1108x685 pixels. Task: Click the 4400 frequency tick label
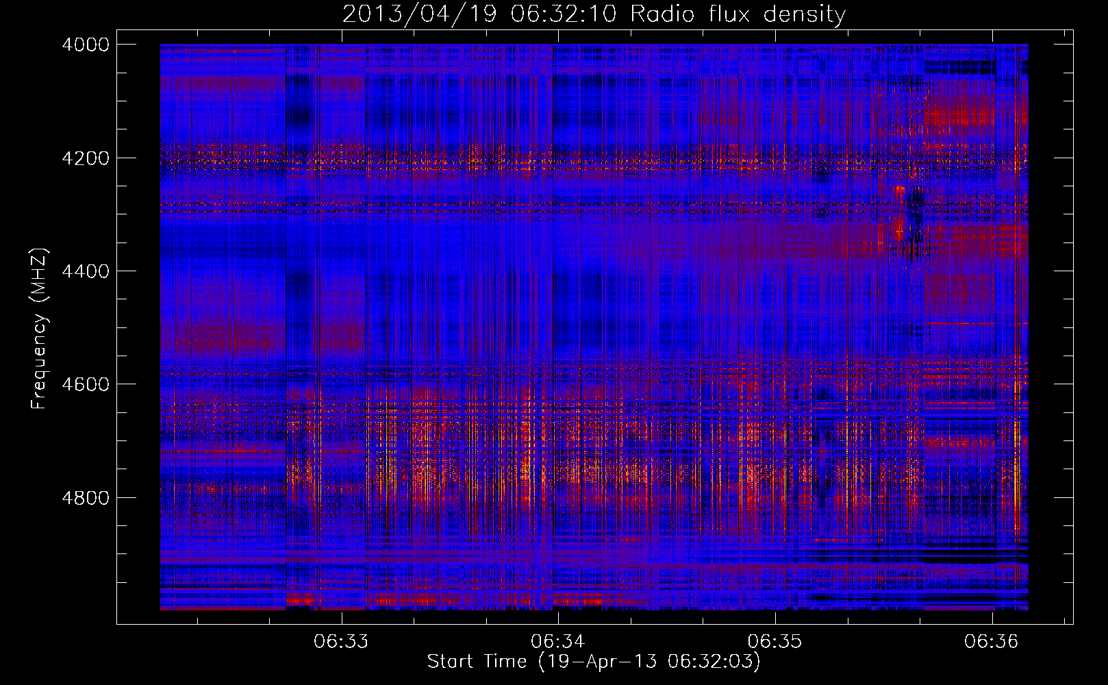(86, 271)
